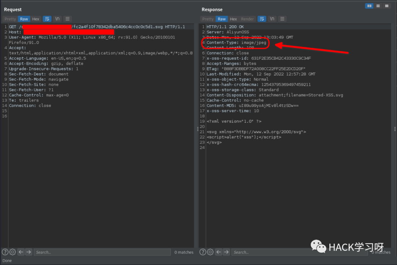Choose side-by-side layout icon

[369, 6]
